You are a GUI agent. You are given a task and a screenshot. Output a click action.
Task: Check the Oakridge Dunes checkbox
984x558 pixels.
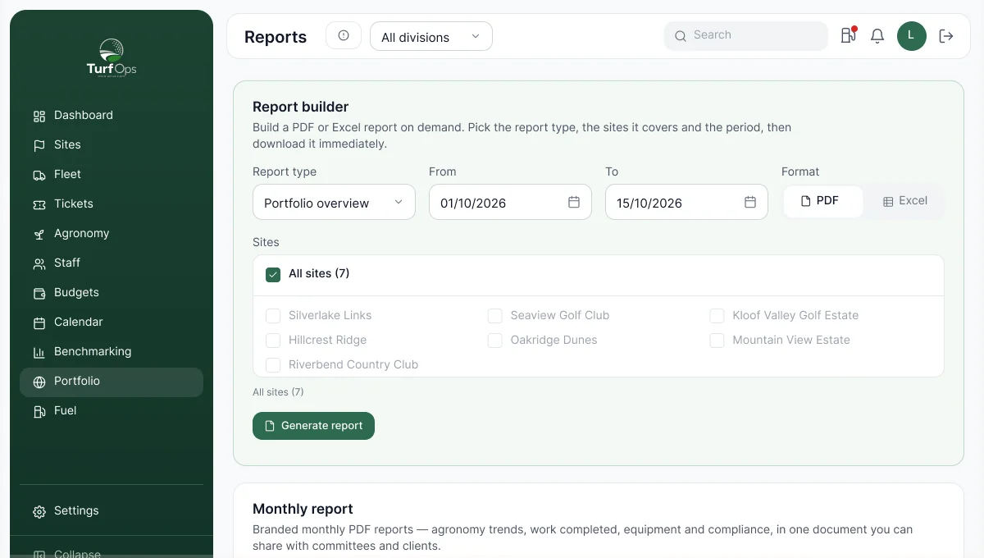pyautogui.click(x=495, y=341)
